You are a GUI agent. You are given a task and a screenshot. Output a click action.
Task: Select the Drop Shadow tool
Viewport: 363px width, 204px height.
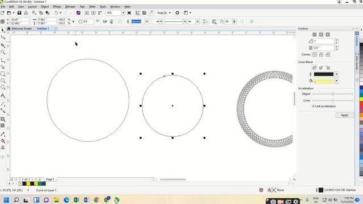[x=3, y=119]
